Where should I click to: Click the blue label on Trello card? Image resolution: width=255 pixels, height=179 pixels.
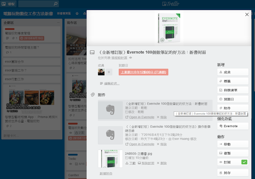pos(73,155)
